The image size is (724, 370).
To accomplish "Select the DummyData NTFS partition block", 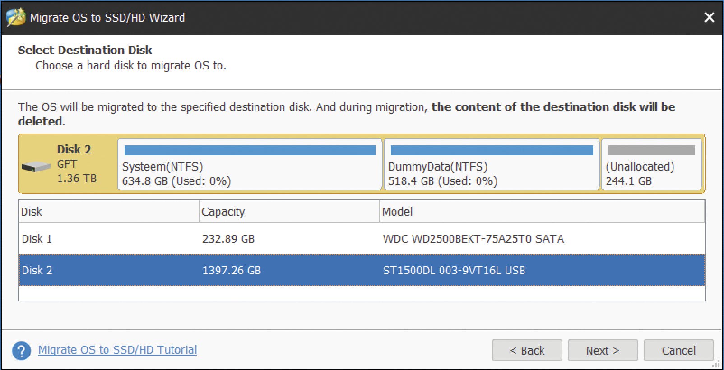I will click(491, 174).
